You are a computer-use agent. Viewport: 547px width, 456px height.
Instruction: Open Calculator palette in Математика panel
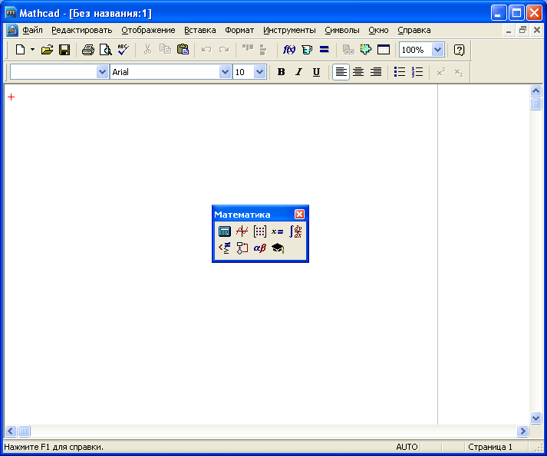224,231
